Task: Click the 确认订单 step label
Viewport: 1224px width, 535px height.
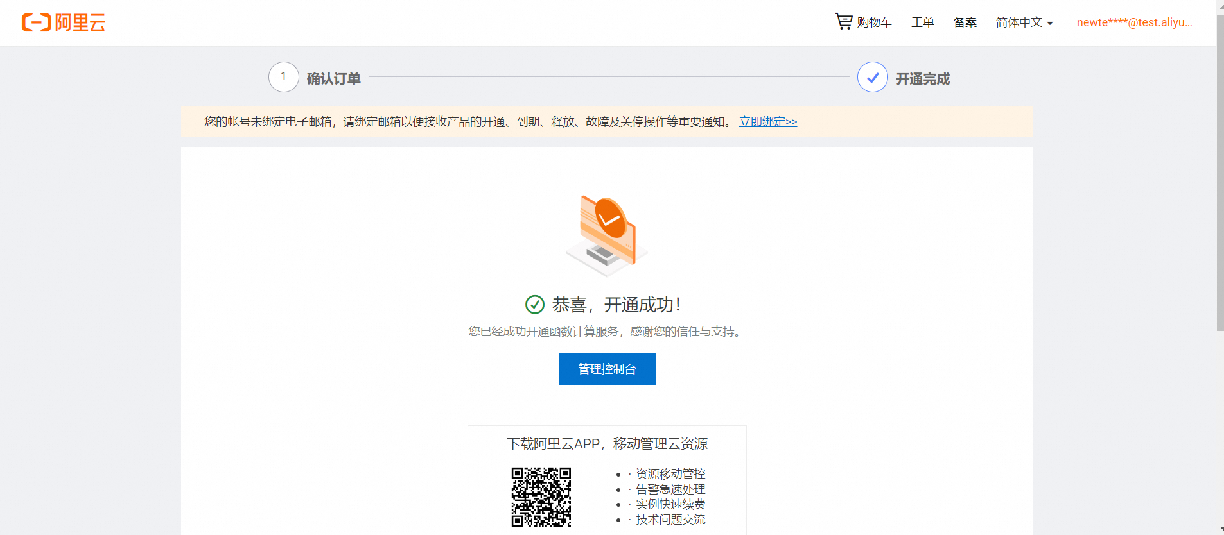Action: pos(334,78)
